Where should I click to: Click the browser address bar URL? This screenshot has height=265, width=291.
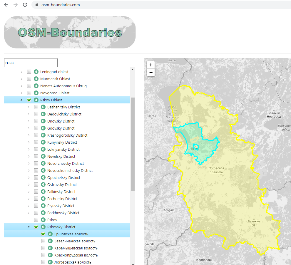click(61, 5)
